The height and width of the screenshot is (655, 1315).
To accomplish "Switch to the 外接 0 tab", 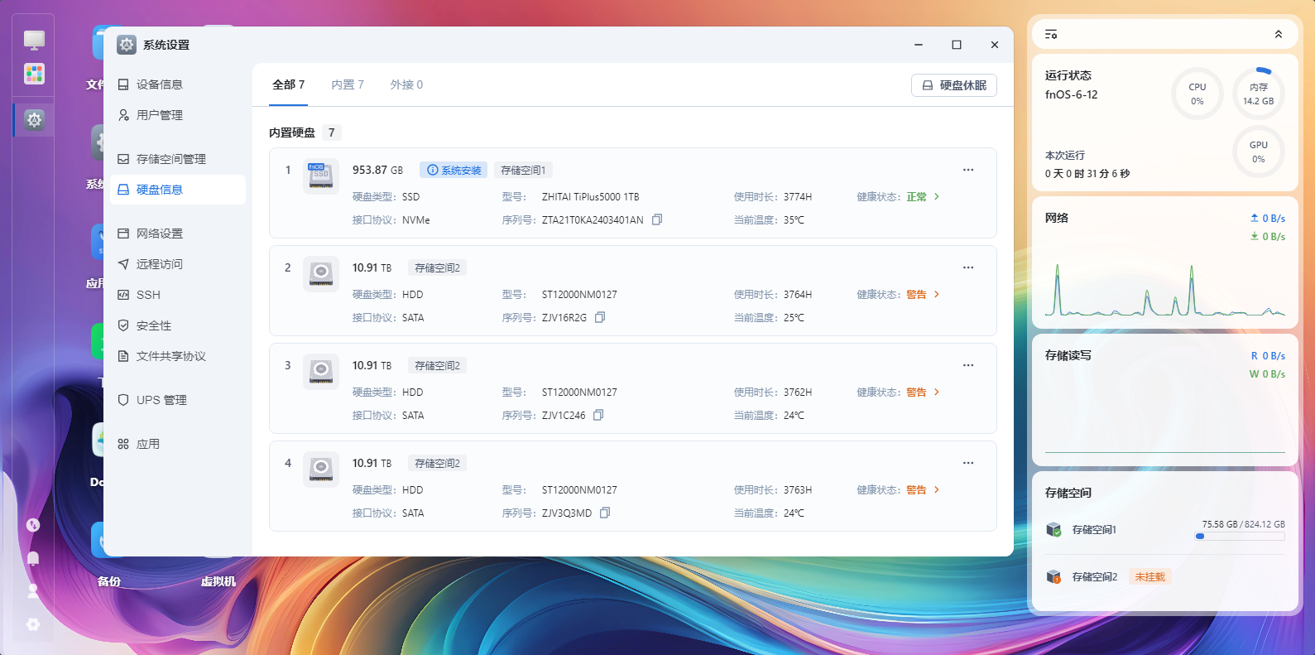I will click(406, 84).
